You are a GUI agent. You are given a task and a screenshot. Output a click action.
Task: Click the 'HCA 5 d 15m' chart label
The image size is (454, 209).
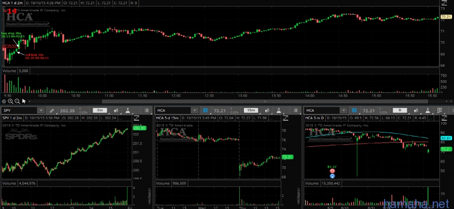coord(167,118)
